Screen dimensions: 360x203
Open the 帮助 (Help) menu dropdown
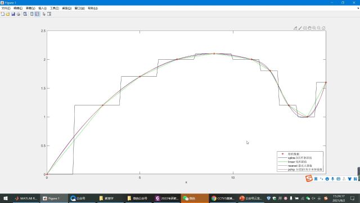pos(93,8)
